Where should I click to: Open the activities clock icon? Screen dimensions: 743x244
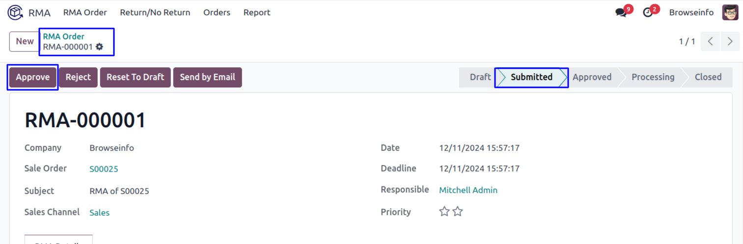pyautogui.click(x=648, y=12)
